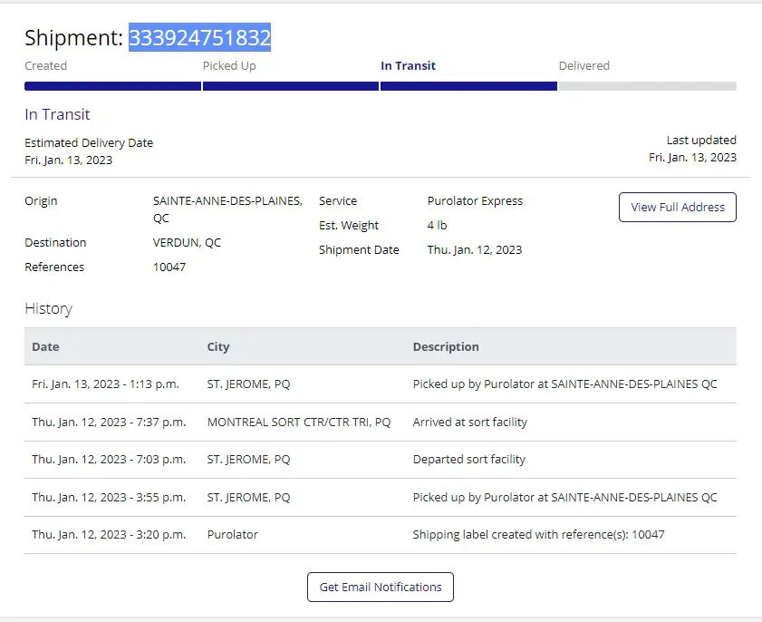
Task: Select the Arrived at sort facility entry
Action: pos(469,422)
